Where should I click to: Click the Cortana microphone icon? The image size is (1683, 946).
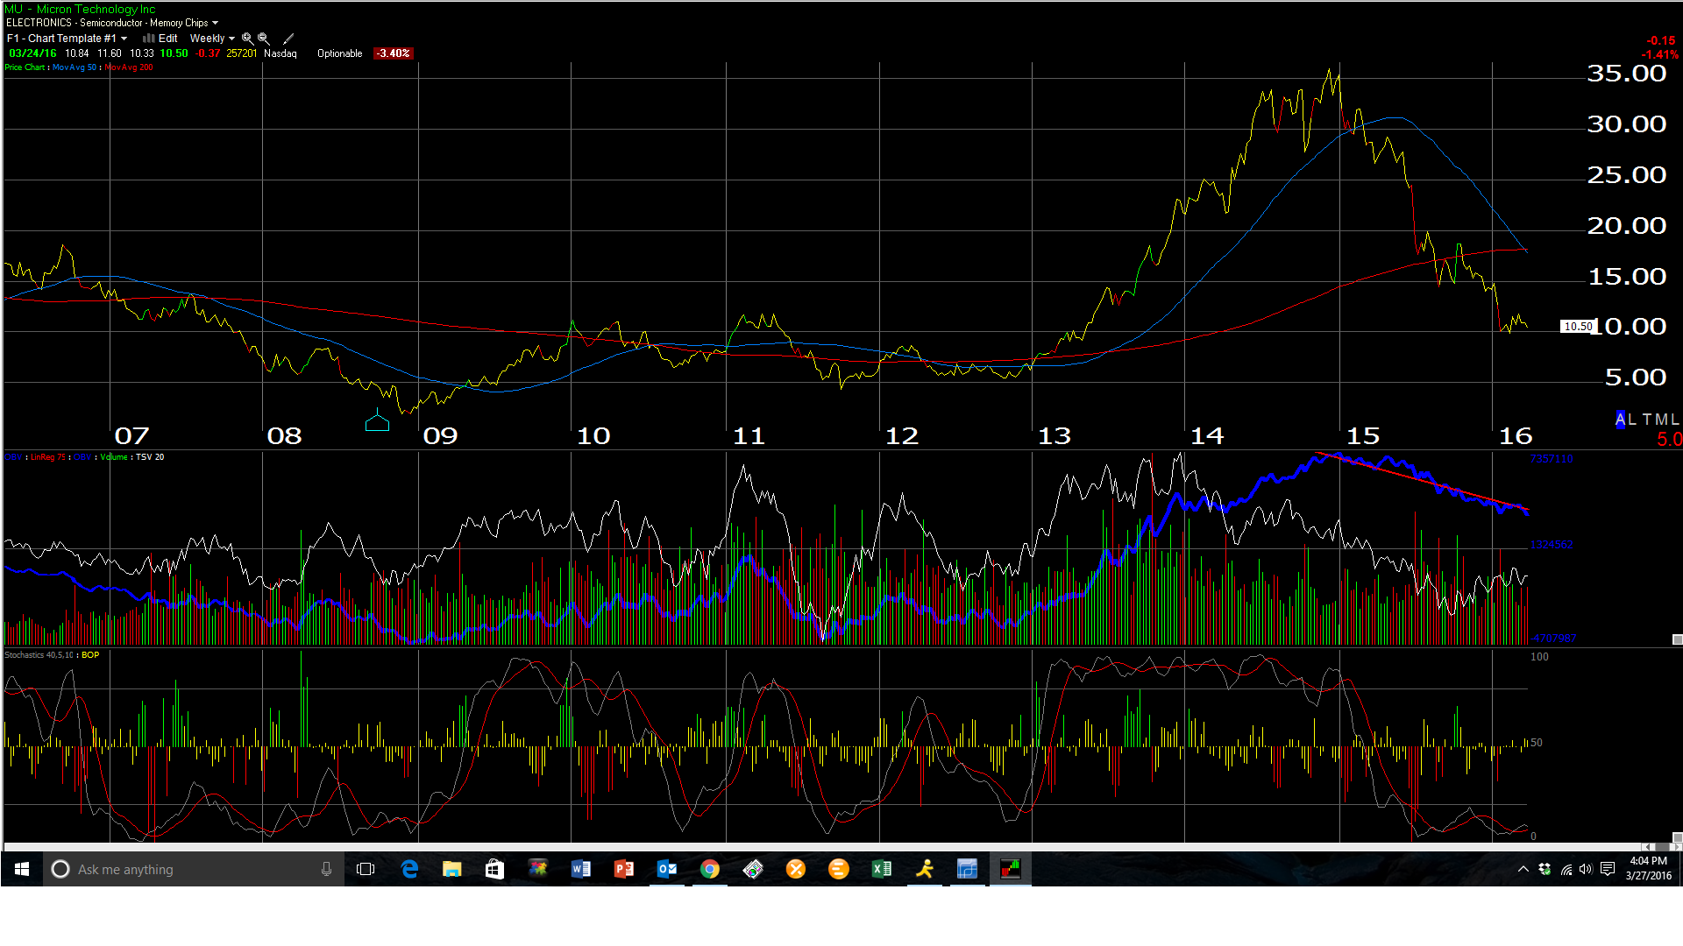point(326,869)
